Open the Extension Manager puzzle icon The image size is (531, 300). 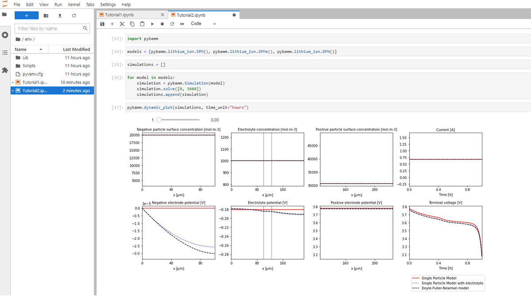[x=4, y=70]
